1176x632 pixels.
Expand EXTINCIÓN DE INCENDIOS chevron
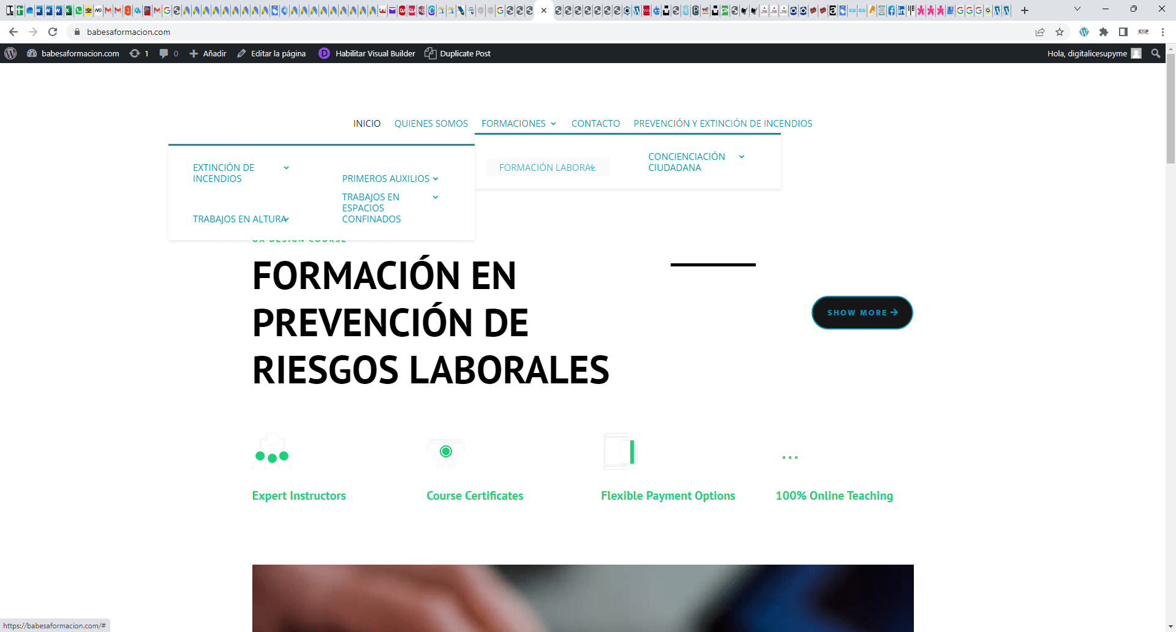coord(286,168)
